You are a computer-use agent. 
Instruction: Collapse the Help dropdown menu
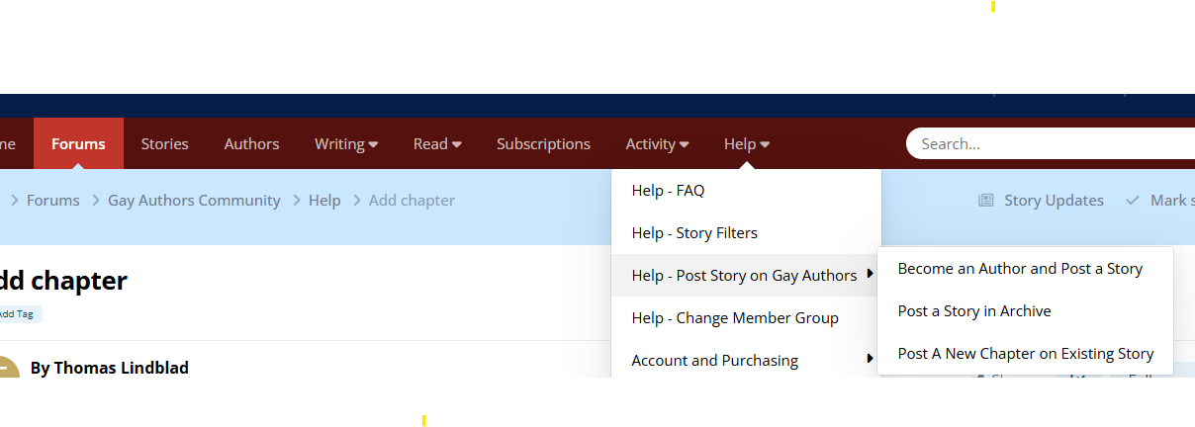pyautogui.click(x=746, y=144)
